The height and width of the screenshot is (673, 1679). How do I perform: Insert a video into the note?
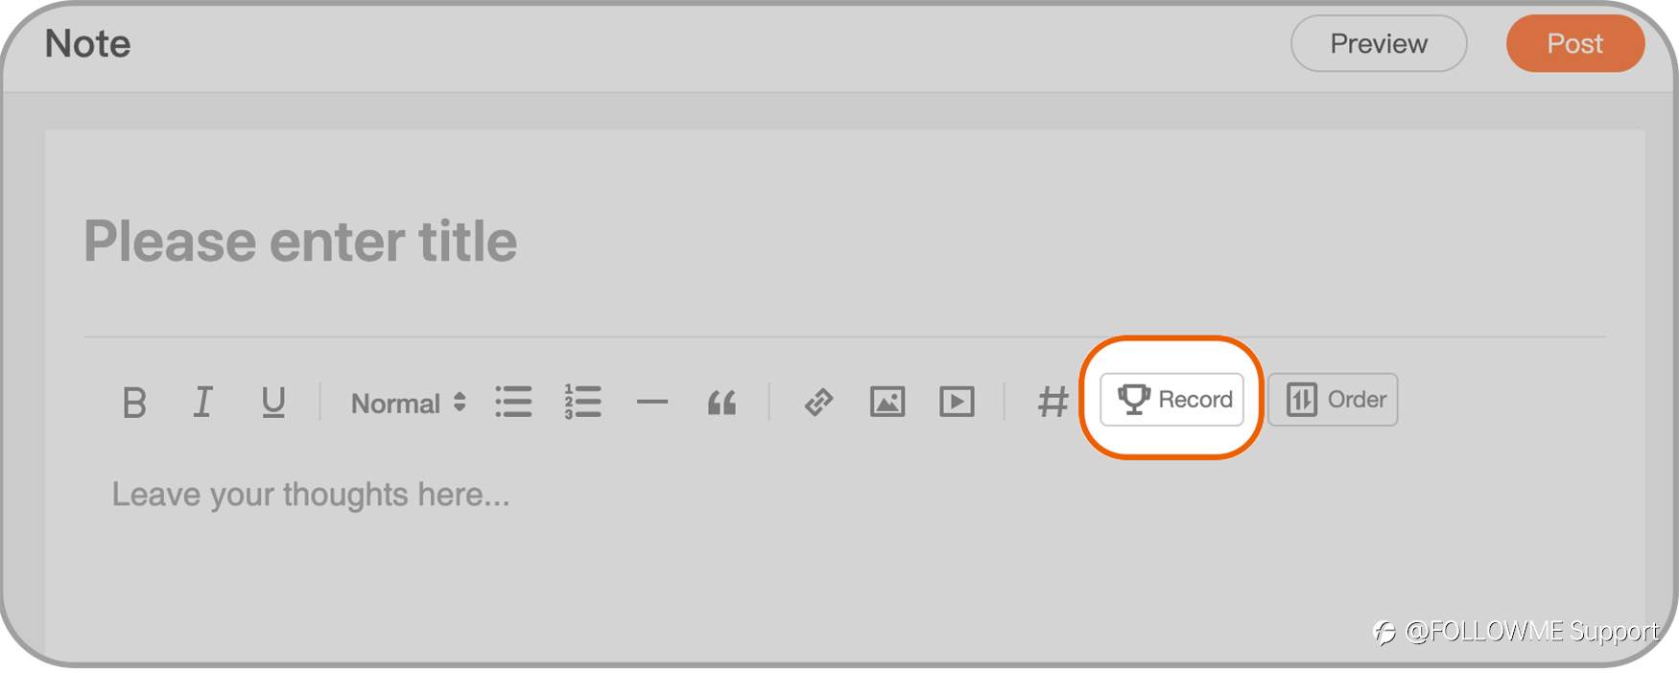(957, 402)
